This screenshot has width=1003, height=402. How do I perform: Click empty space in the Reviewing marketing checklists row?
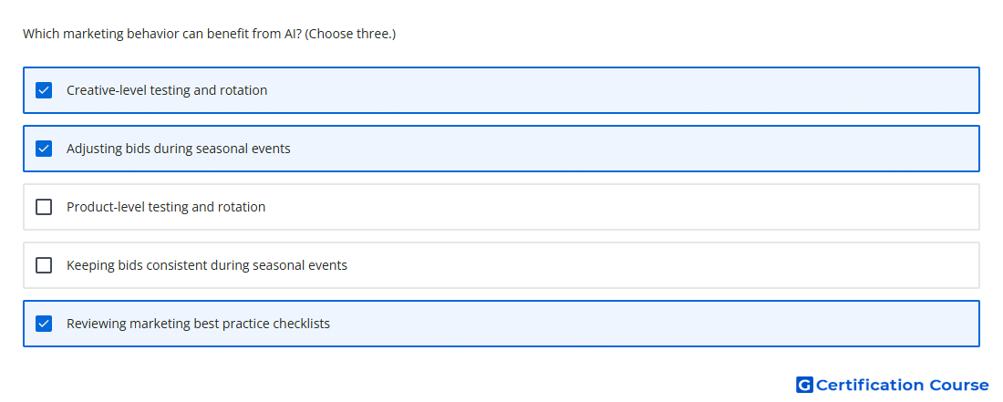pos(653,324)
